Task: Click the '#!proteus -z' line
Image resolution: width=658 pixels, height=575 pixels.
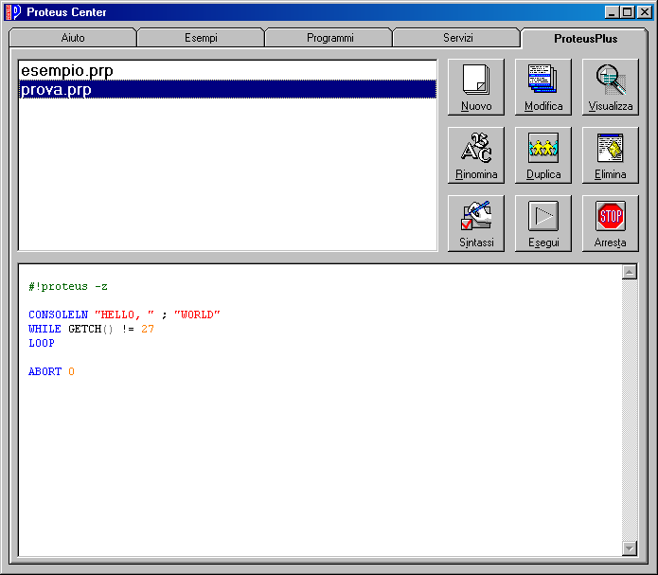Action: click(68, 286)
